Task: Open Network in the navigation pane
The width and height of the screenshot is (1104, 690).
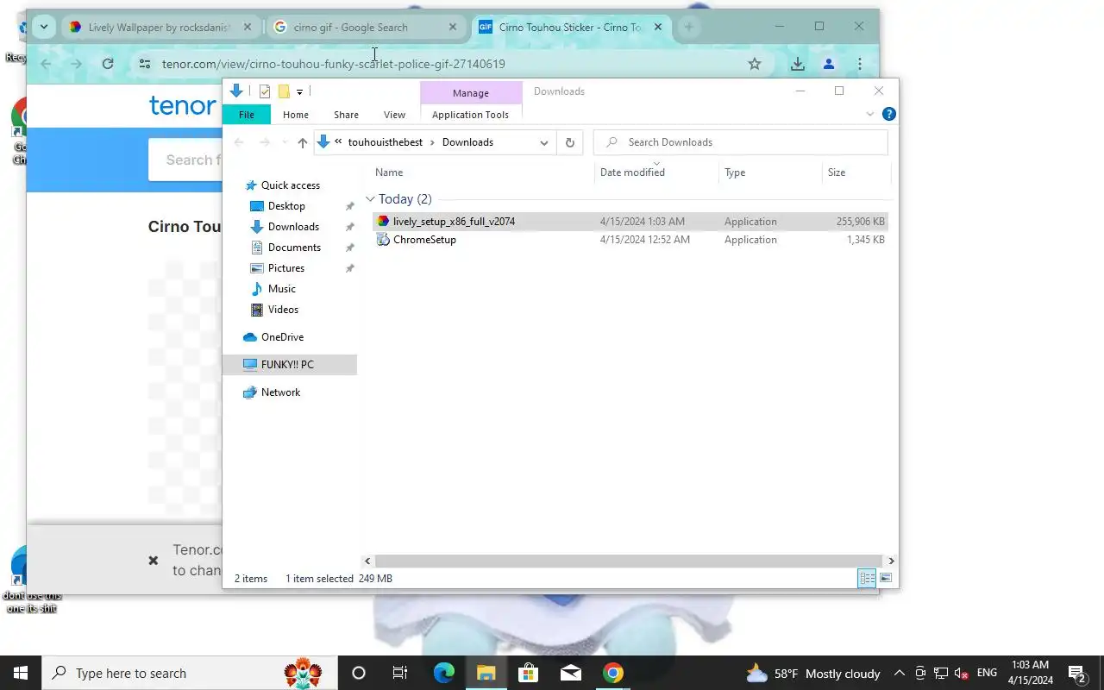Action: click(280, 392)
